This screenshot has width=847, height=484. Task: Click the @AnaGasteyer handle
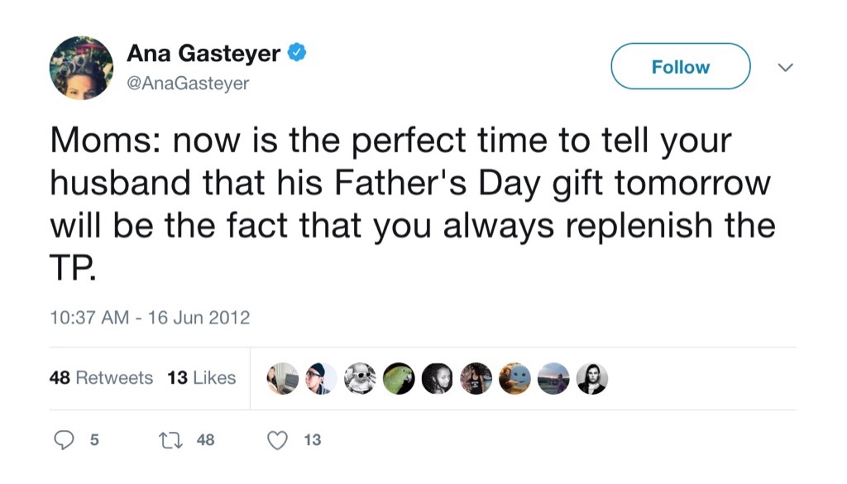tap(189, 83)
